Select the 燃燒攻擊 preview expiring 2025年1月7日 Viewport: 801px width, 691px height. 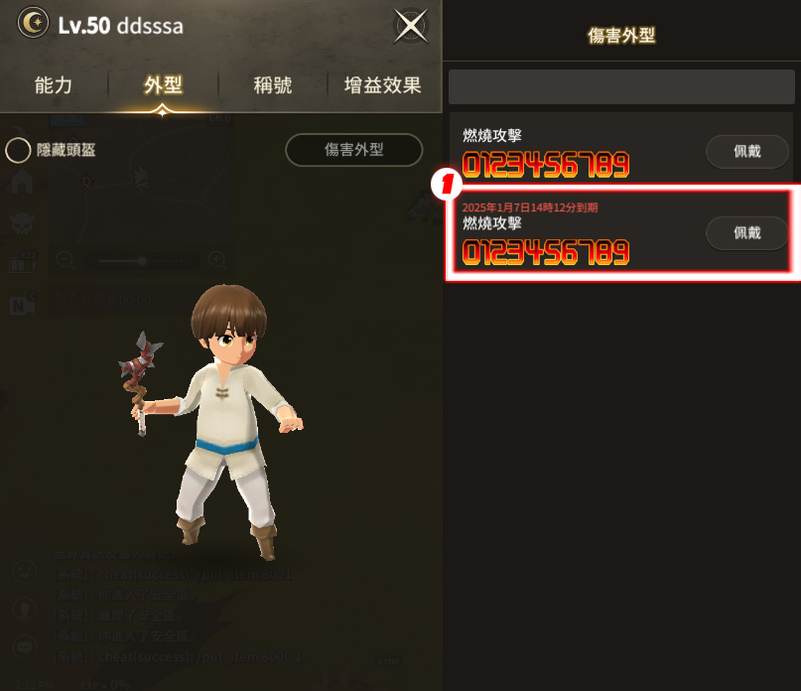click(546, 252)
